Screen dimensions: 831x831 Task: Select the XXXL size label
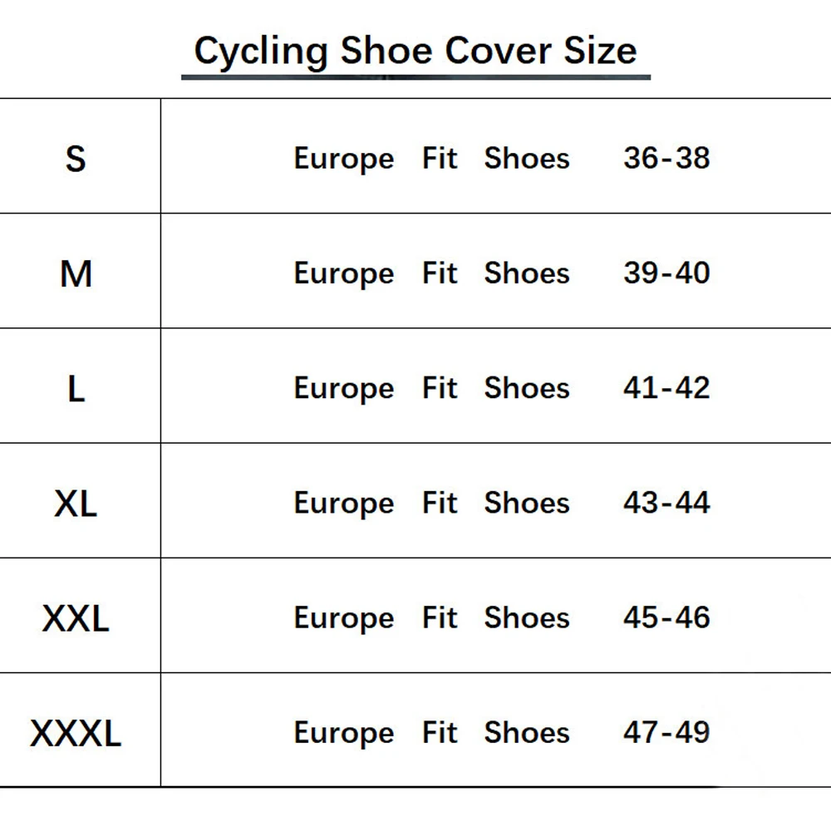[76, 733]
